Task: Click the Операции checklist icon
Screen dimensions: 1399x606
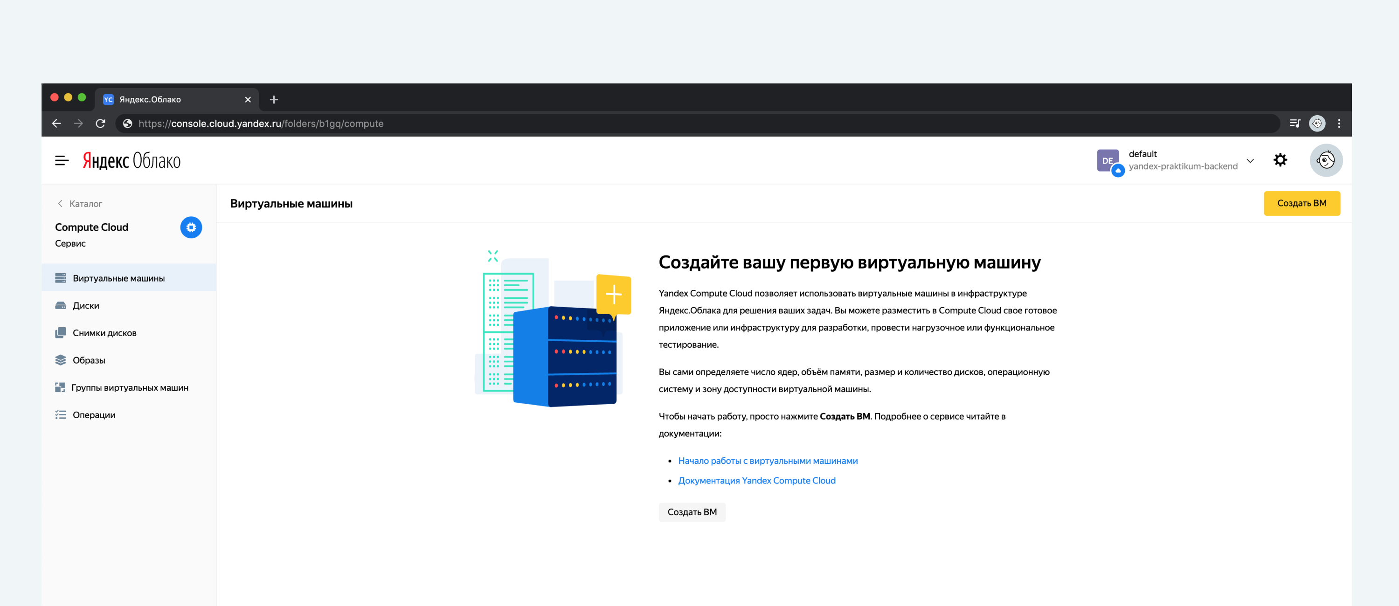Action: click(x=60, y=415)
